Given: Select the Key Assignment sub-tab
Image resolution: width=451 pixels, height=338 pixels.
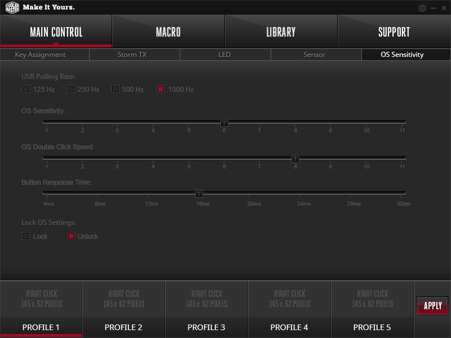Looking at the screenshot, I should (x=45, y=55).
